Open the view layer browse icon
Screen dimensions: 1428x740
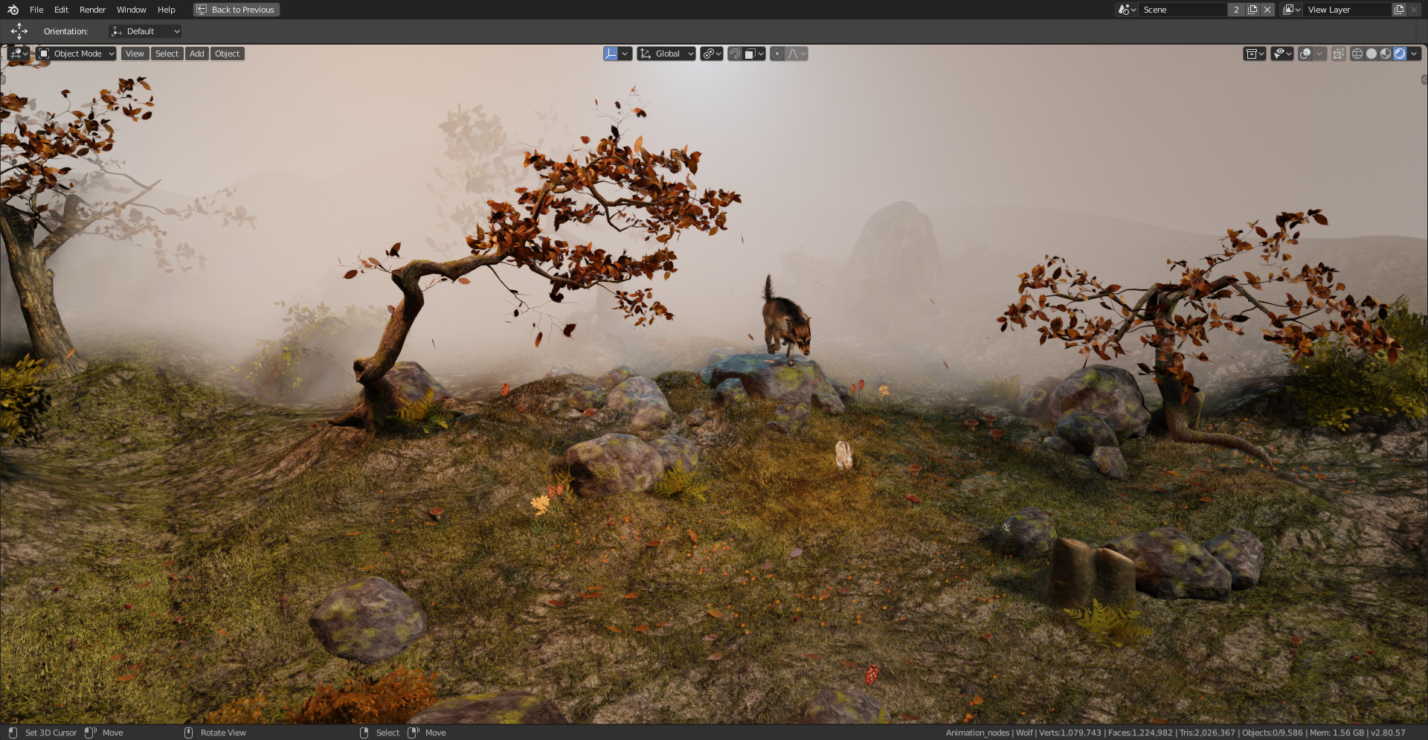click(x=1291, y=10)
